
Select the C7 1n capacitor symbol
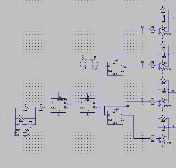click(143, 102)
